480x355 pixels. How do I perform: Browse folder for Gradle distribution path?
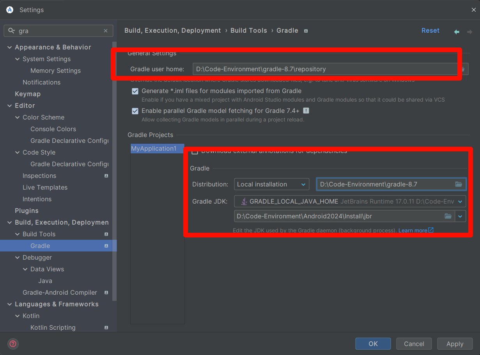[x=459, y=184]
